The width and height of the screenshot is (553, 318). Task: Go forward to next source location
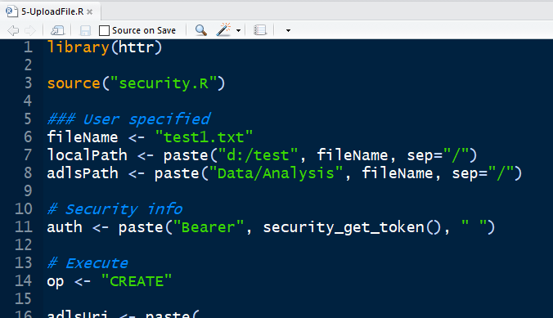point(30,31)
